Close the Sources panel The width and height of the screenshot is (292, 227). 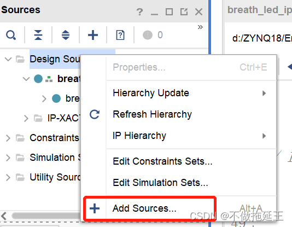[x=198, y=11]
